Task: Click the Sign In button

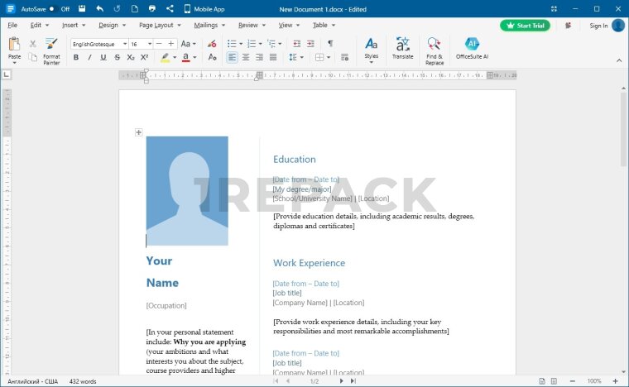Action: [598, 26]
